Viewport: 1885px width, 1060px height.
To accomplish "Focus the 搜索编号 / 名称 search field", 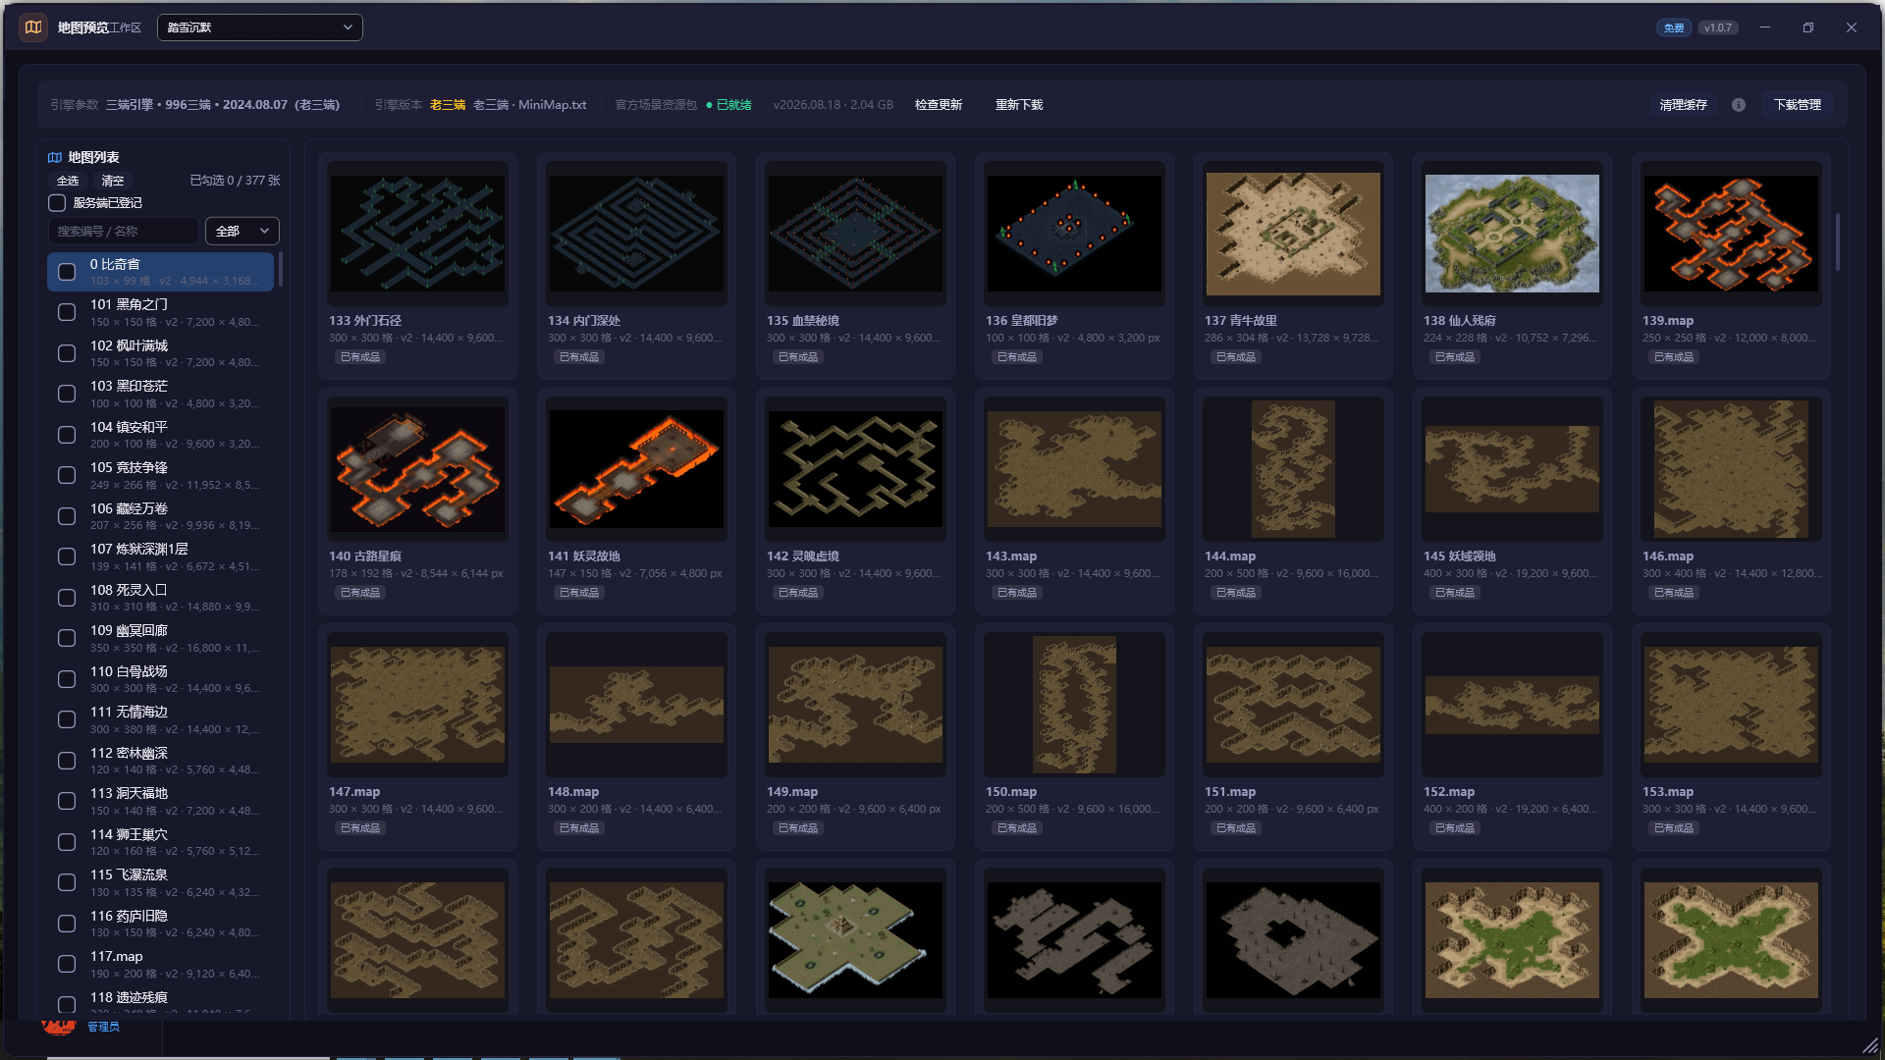I will tap(124, 231).
